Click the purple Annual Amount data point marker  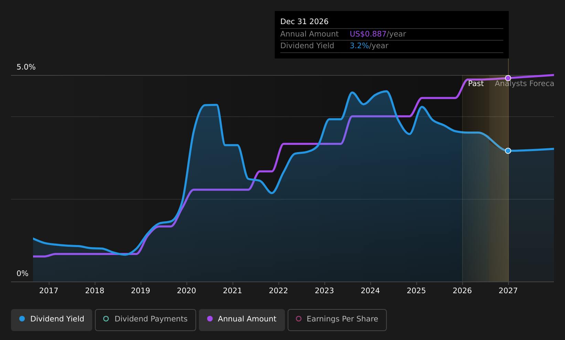508,78
